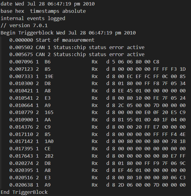Viewport: 191px width, 196px height.
Task: Click timestamp 0.007096
Action: [x=21, y=62]
